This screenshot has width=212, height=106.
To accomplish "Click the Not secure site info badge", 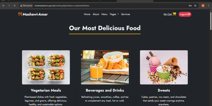I will pos(26,6).
